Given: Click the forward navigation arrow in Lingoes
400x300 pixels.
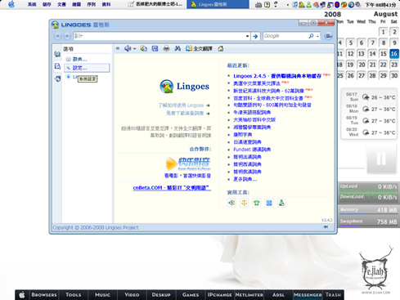Looking at the screenshot, I should pos(67,36).
